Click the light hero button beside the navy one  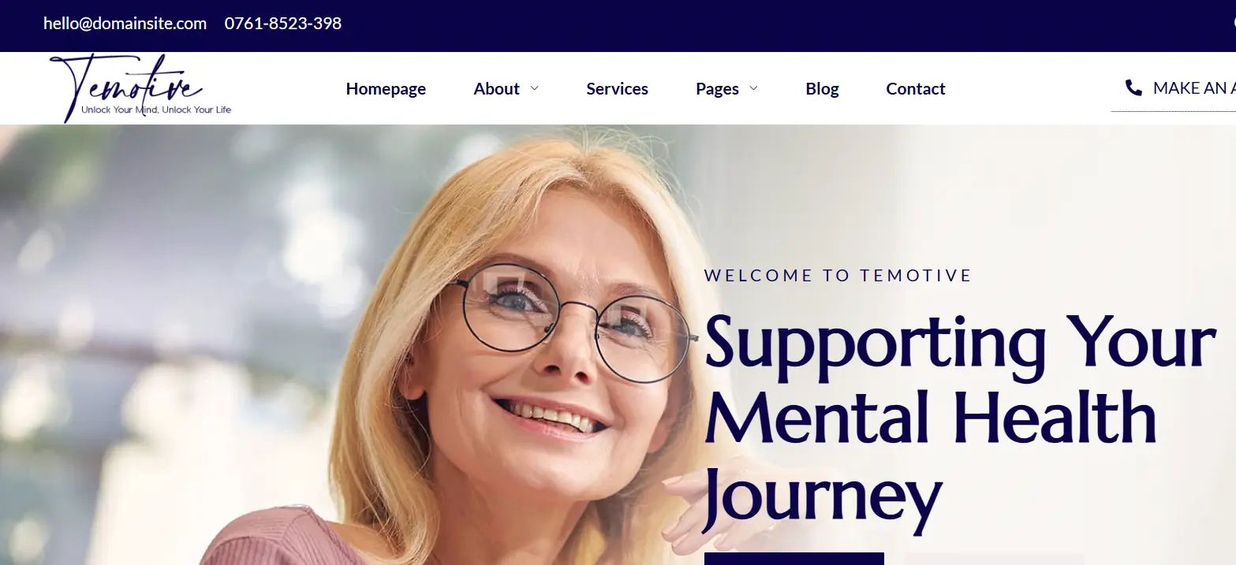[x=994, y=559]
